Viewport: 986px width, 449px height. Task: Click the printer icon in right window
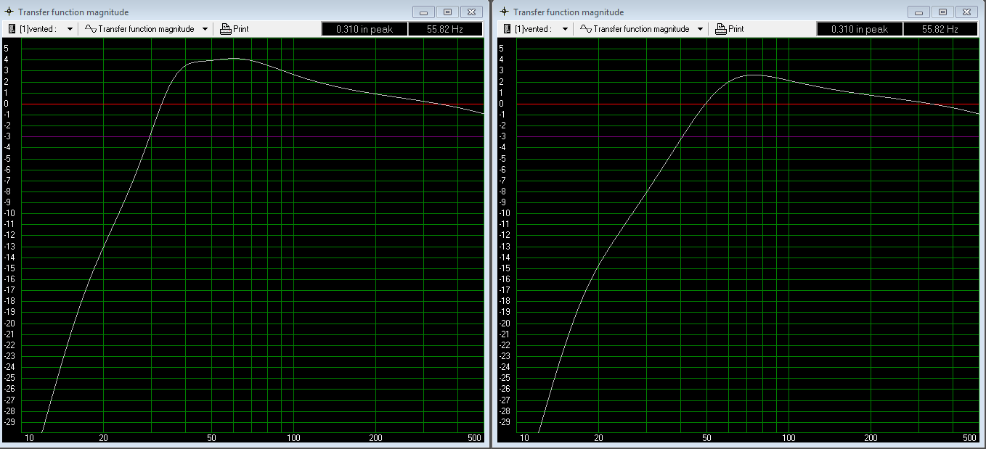(720, 29)
